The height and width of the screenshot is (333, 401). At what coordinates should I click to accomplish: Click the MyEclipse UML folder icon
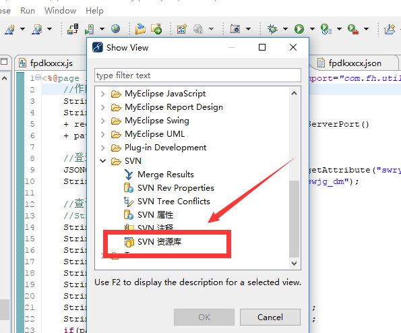pos(116,134)
